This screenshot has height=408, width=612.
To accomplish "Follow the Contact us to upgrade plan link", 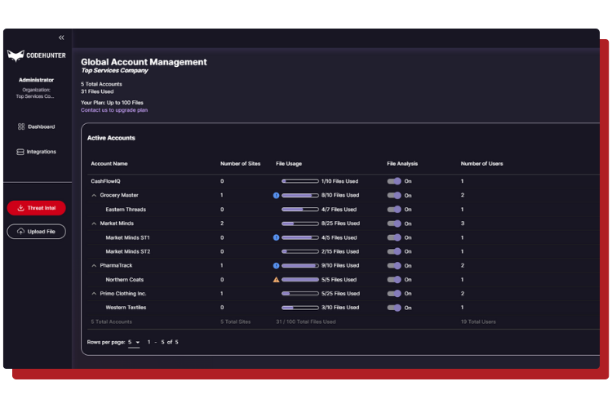I will point(114,110).
